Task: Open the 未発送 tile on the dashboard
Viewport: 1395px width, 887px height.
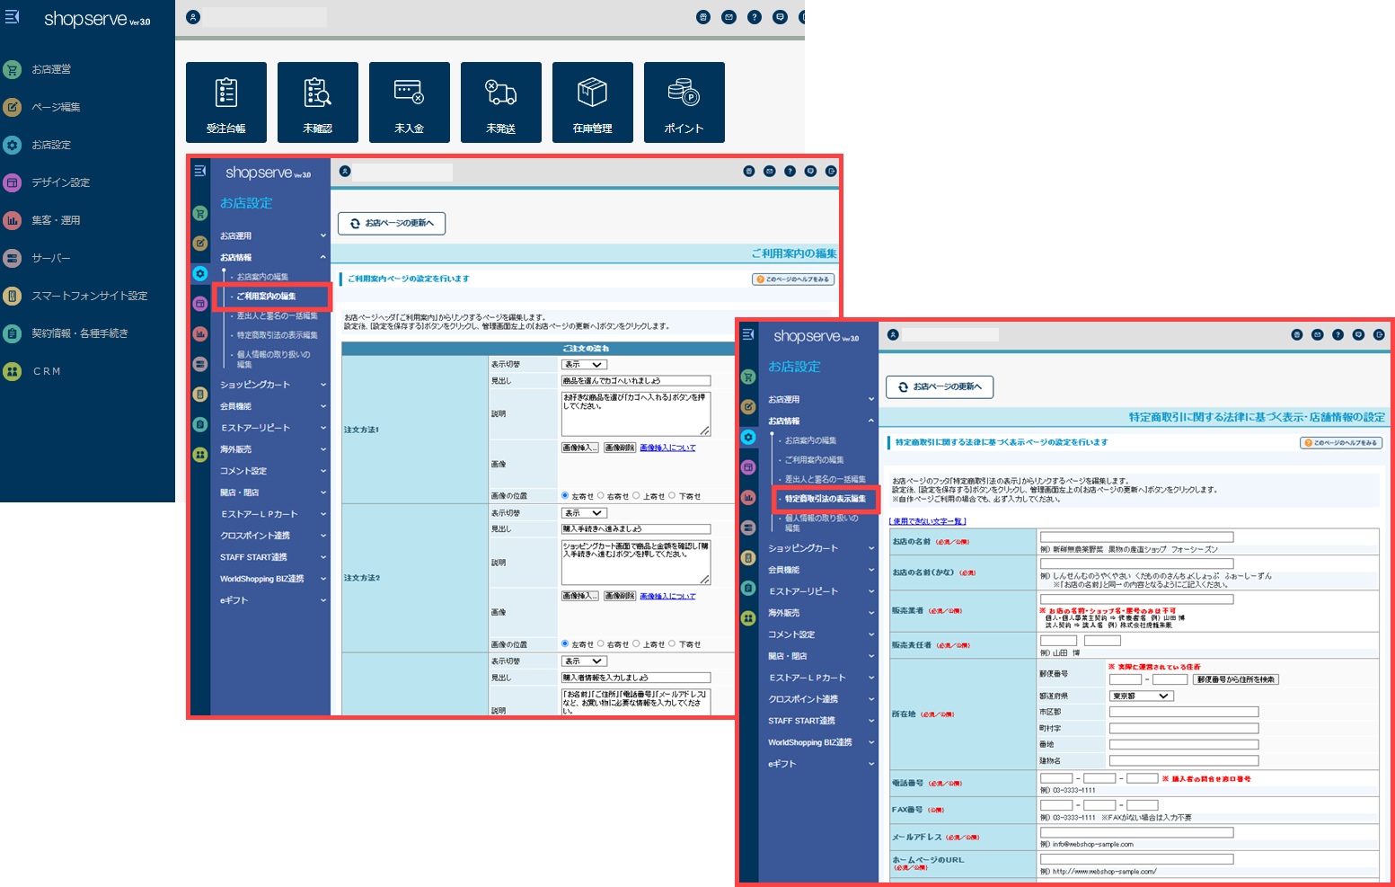Action: click(501, 102)
